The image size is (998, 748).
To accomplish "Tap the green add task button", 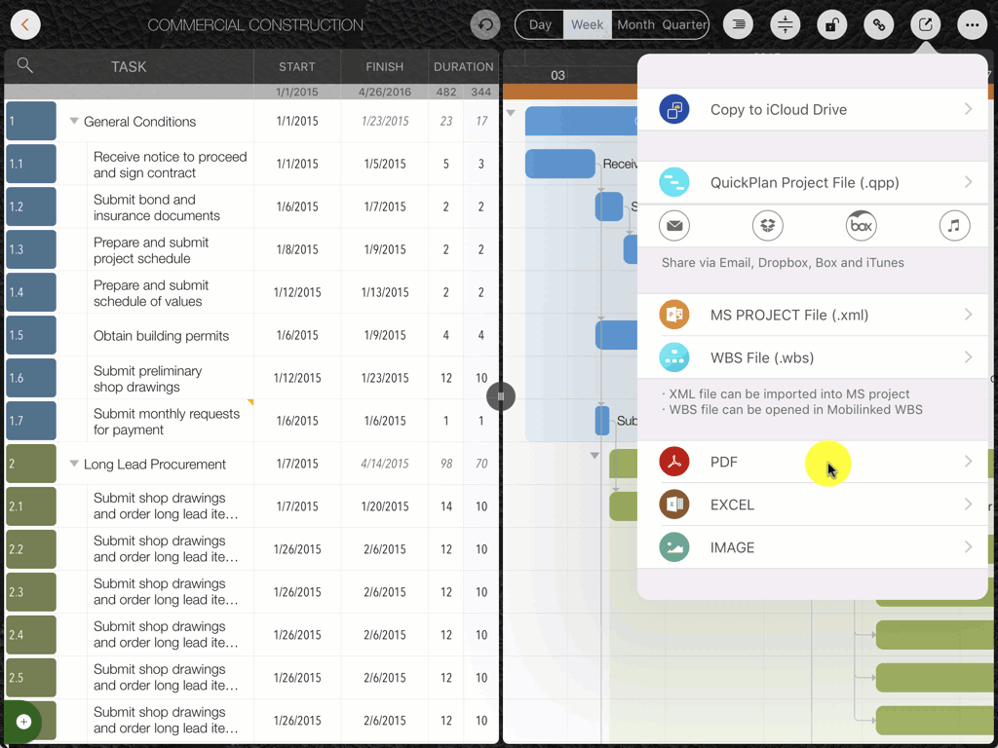I will point(24,722).
